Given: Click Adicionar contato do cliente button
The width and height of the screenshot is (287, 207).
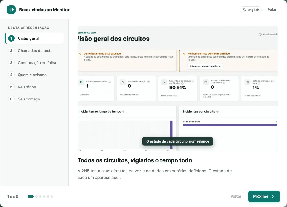Looking at the screenshot, I should point(205,66).
